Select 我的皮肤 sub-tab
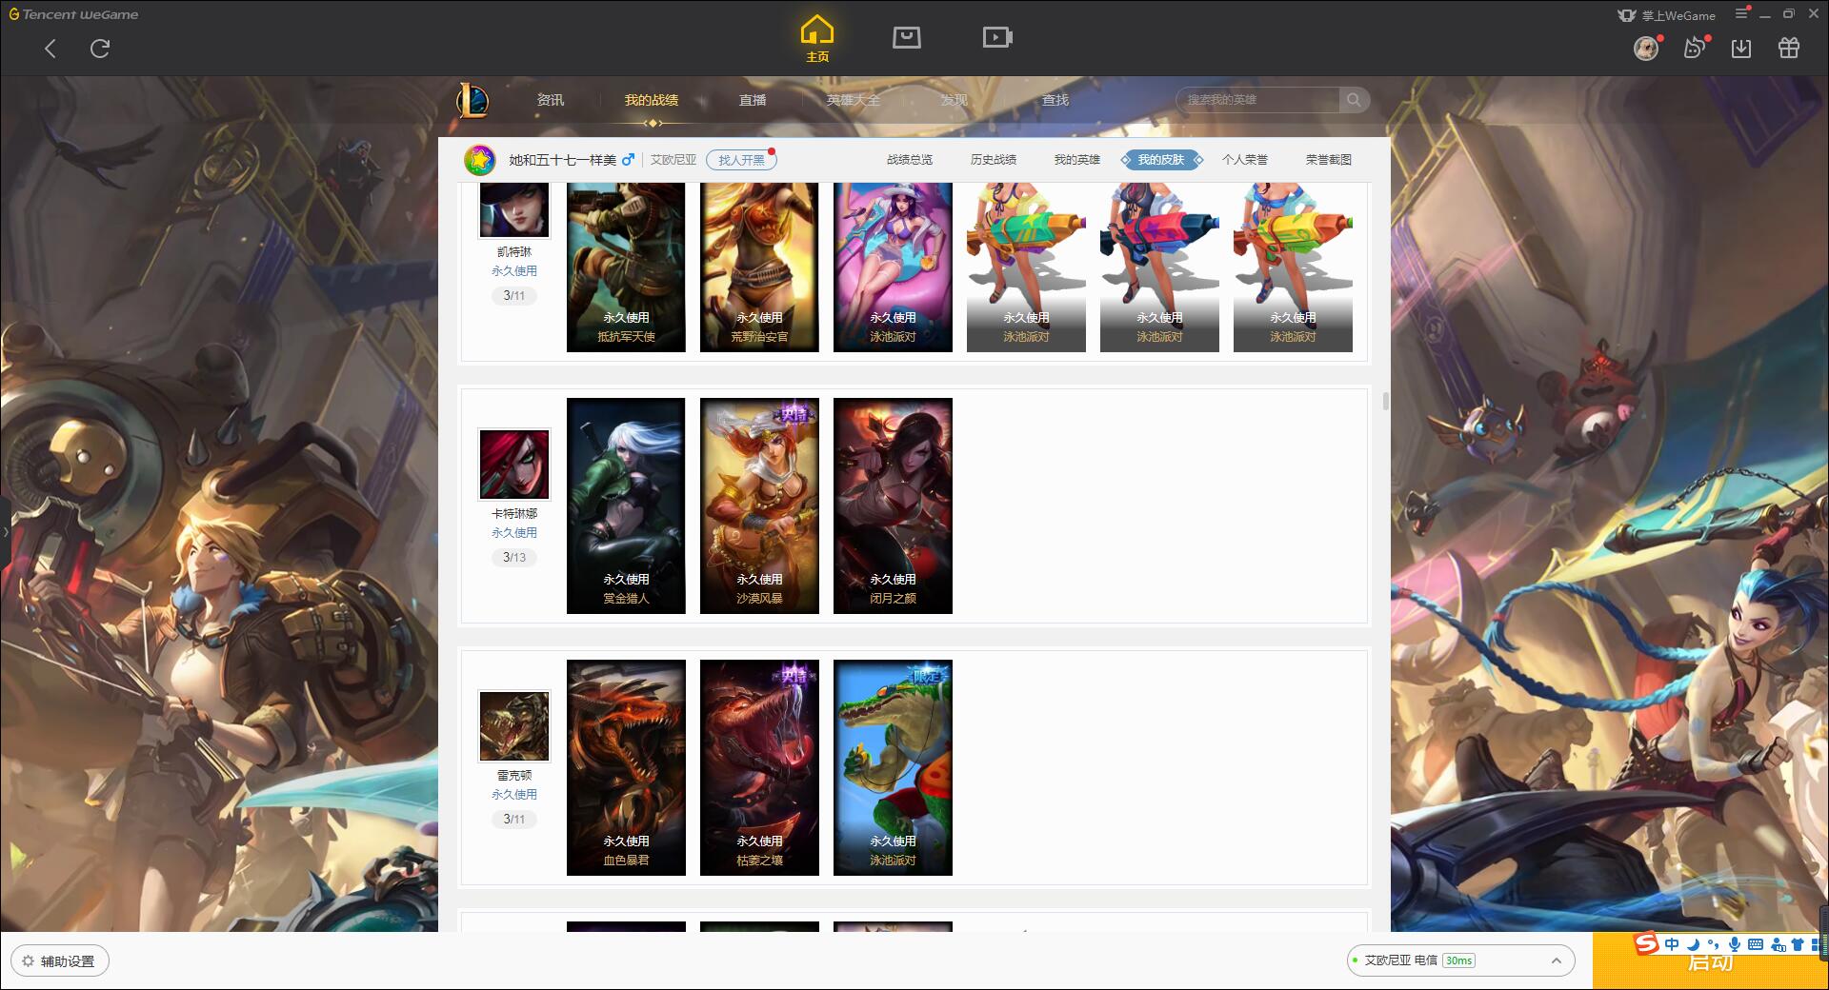Image resolution: width=1829 pixels, height=990 pixels. coord(1161,160)
